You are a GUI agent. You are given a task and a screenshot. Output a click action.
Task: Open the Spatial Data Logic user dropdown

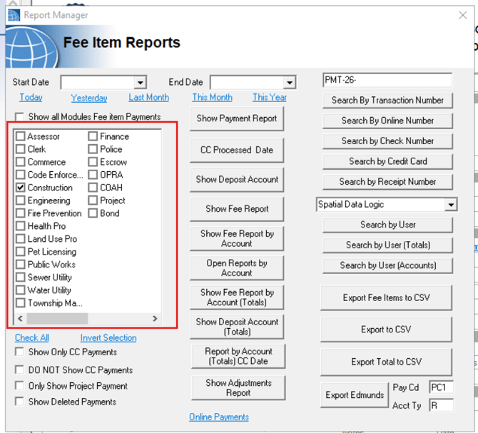450,205
